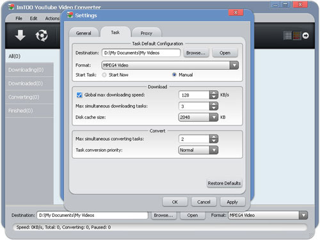Open main window bottom Format dropdown
320x240 pixels.
pos(303,215)
